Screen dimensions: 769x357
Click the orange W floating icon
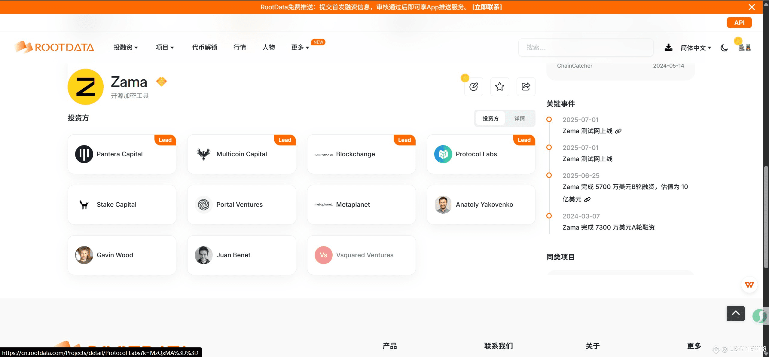pos(749,285)
